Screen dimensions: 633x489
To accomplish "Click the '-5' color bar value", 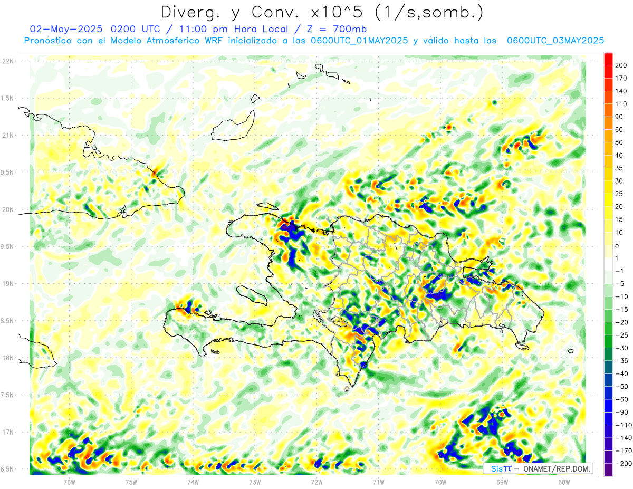I will pos(619,283).
